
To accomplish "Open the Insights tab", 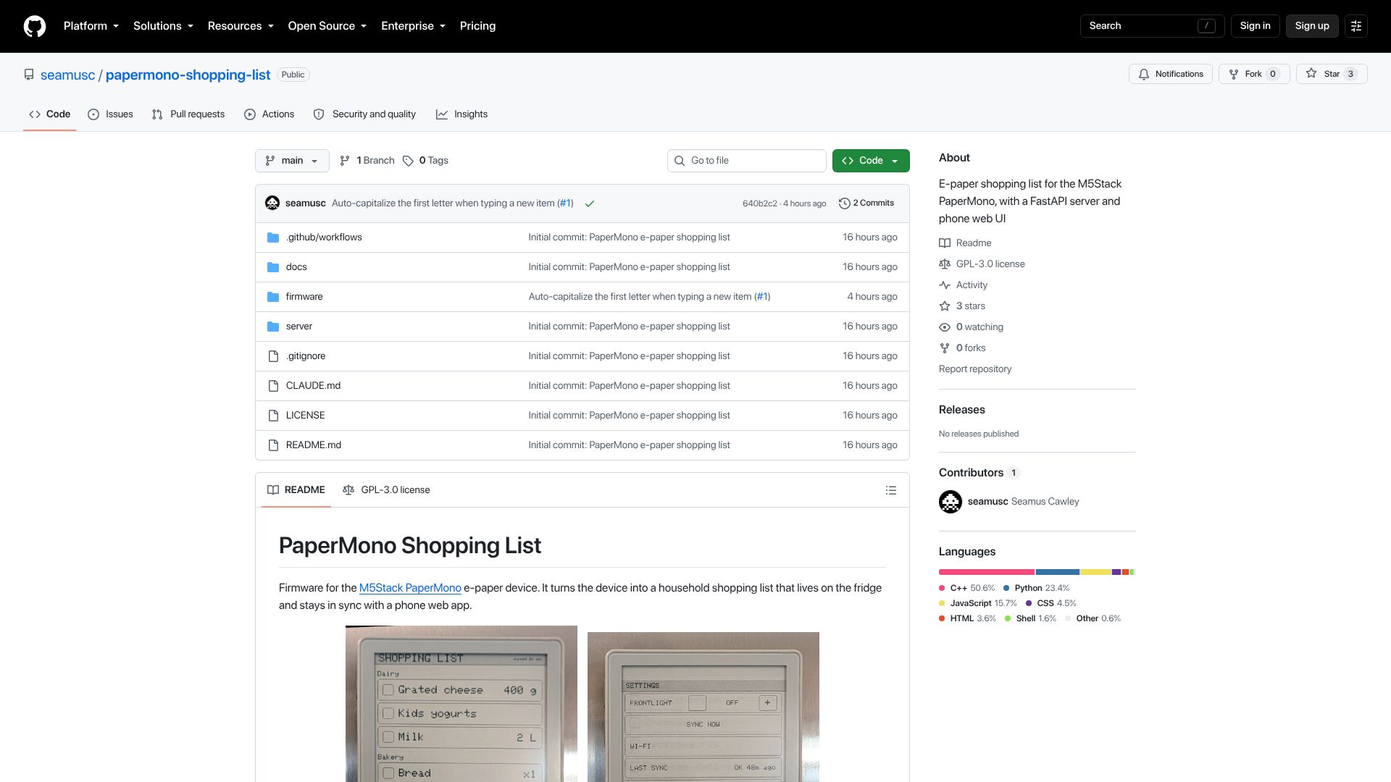I will (462, 114).
